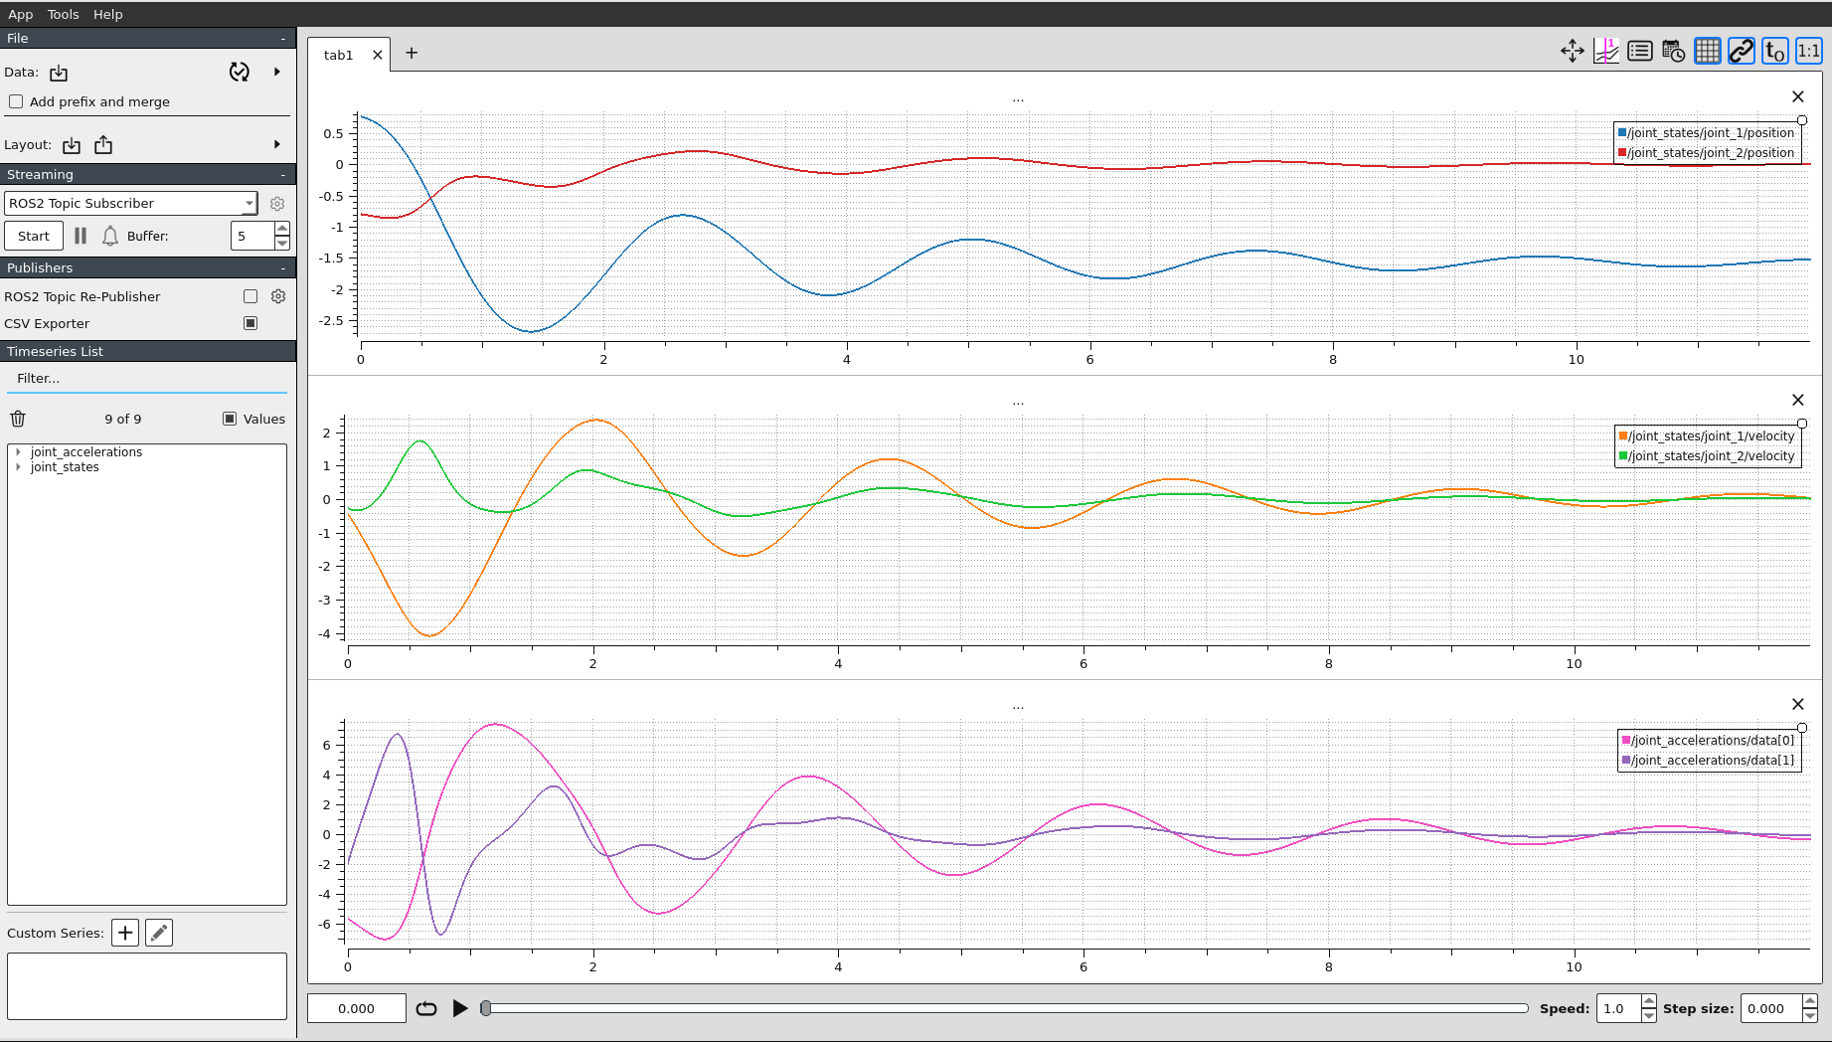Select the tab1 tab
This screenshot has height=1042, width=1832.
[x=338, y=55]
